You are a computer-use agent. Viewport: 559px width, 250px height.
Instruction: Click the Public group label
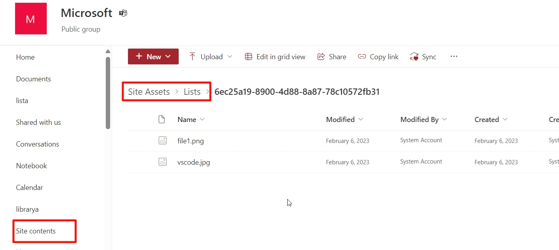(81, 29)
